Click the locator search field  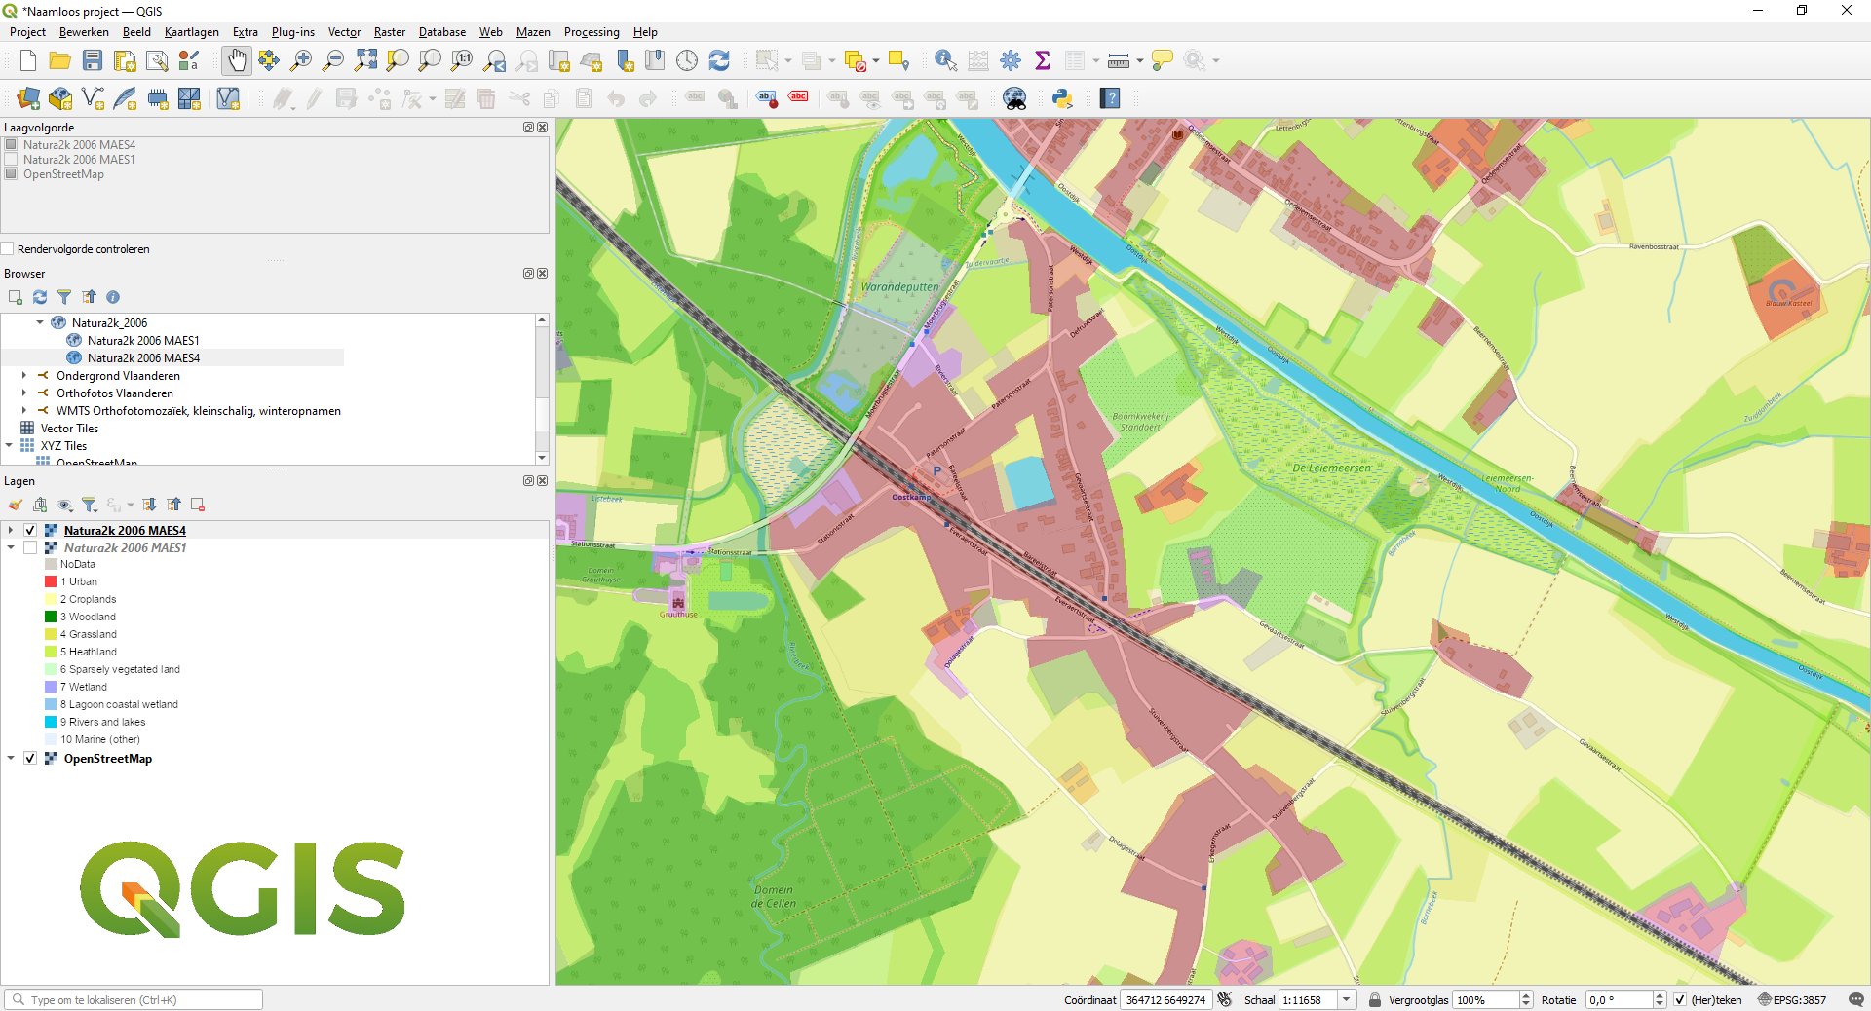coord(134,1000)
